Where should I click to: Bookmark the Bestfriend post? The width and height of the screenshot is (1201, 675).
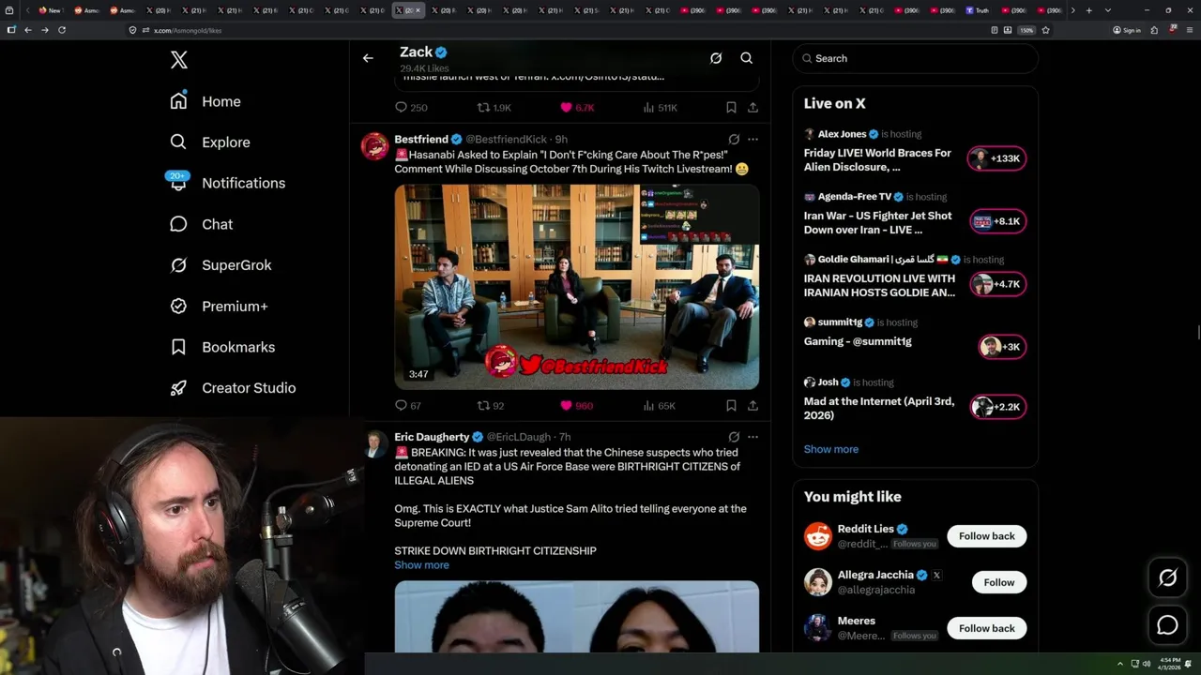pos(731,406)
